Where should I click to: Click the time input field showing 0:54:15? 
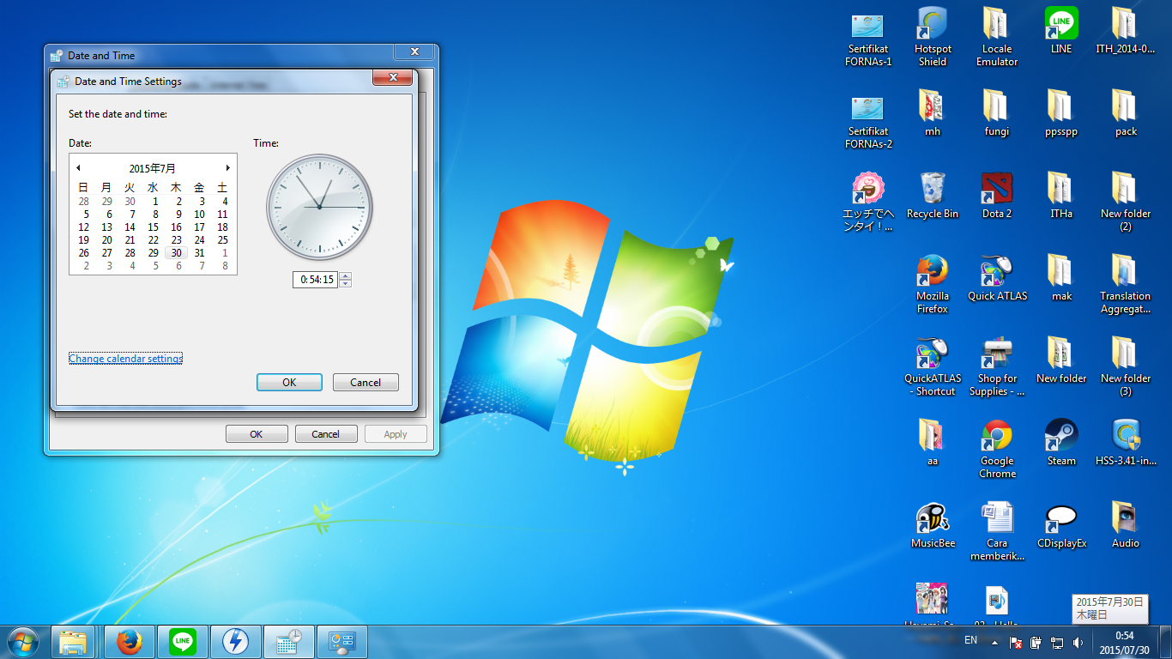tap(316, 280)
